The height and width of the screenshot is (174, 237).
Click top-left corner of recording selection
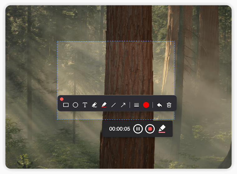57,41
